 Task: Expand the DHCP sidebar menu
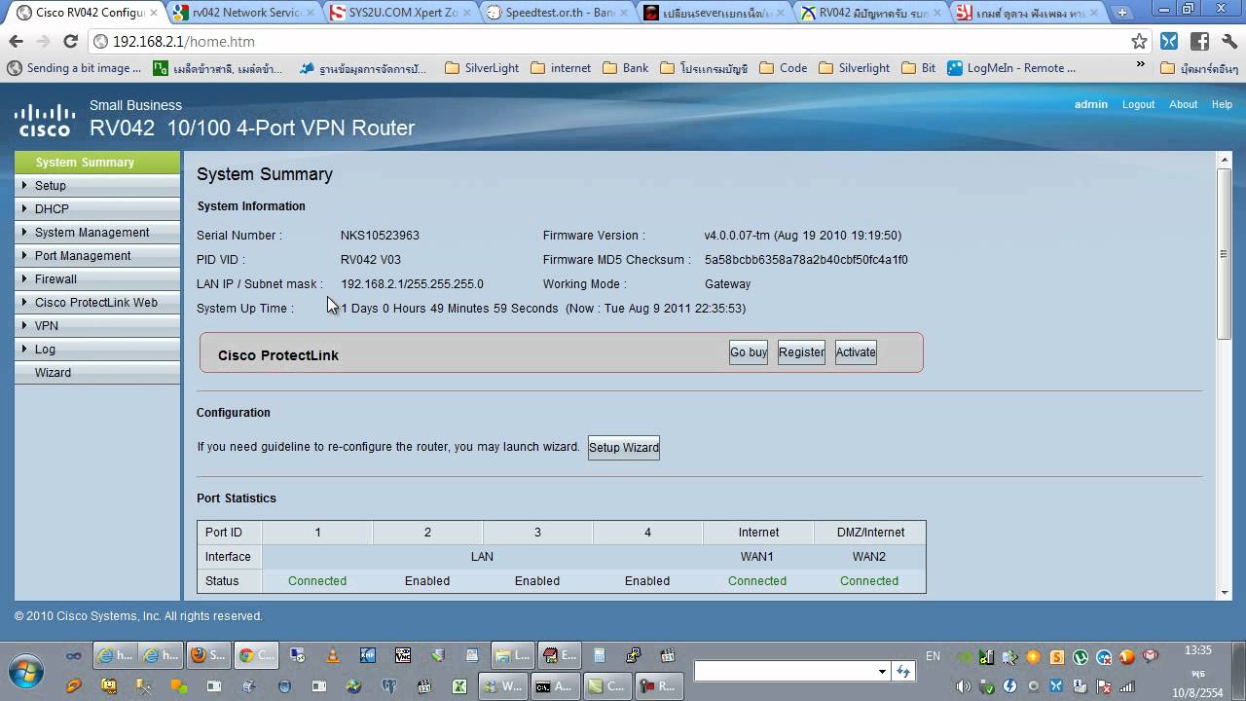(x=97, y=208)
